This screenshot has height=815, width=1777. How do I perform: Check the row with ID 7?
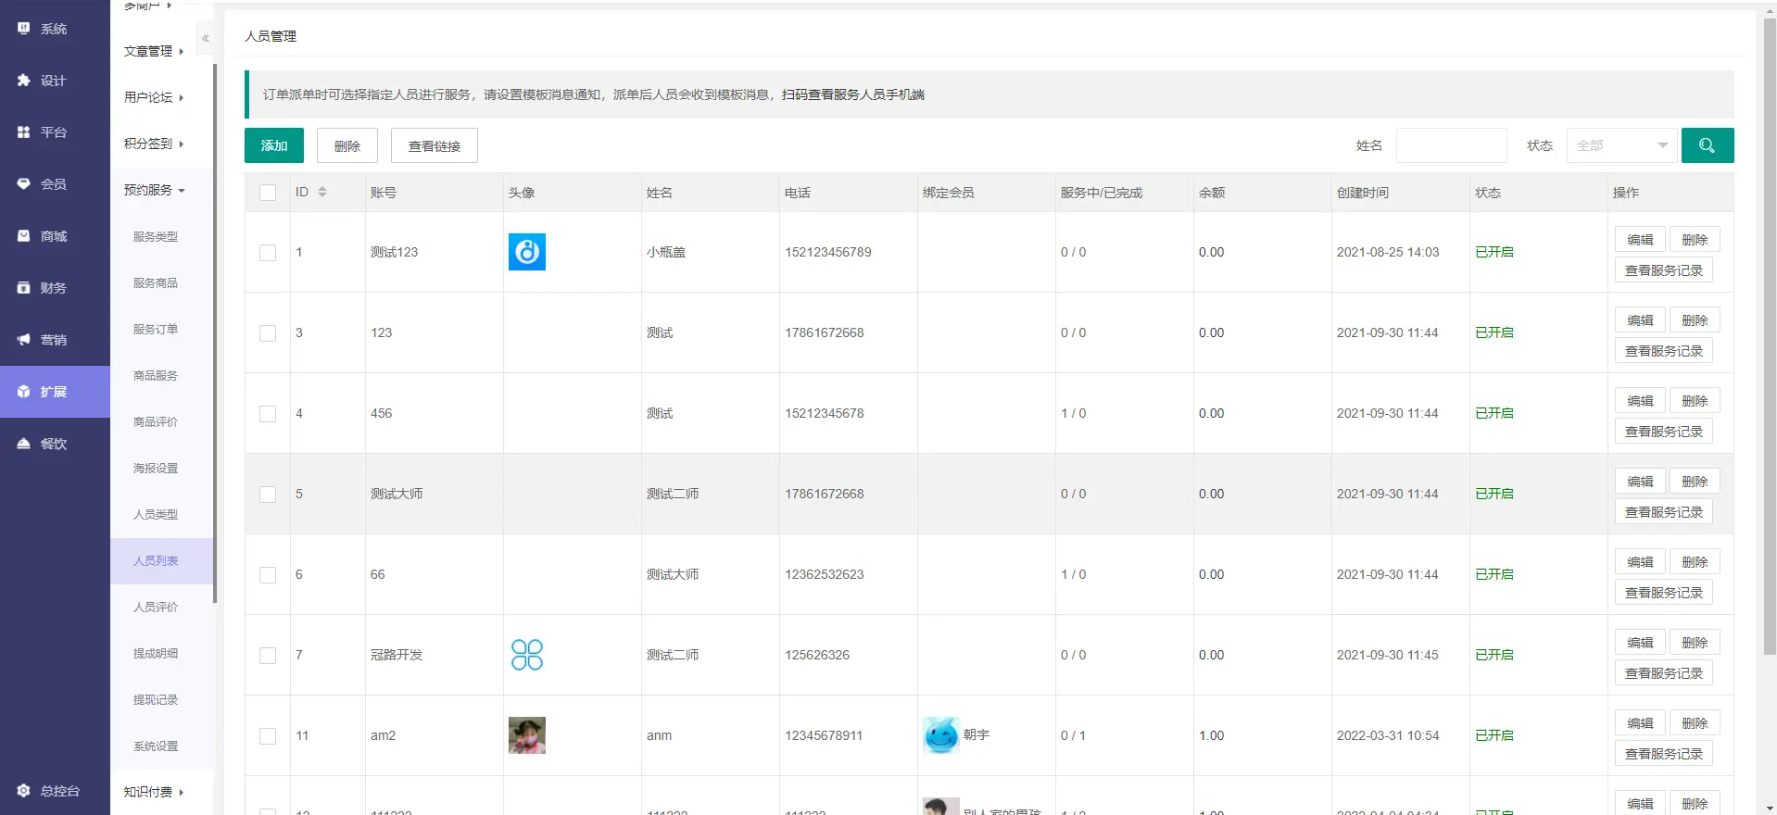(268, 656)
